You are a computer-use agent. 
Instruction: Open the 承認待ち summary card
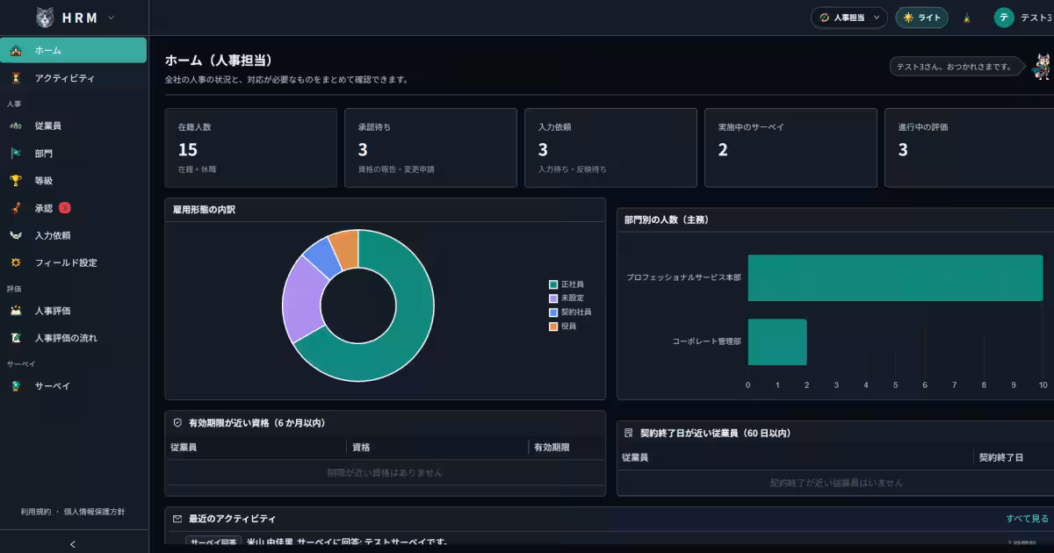coord(430,147)
